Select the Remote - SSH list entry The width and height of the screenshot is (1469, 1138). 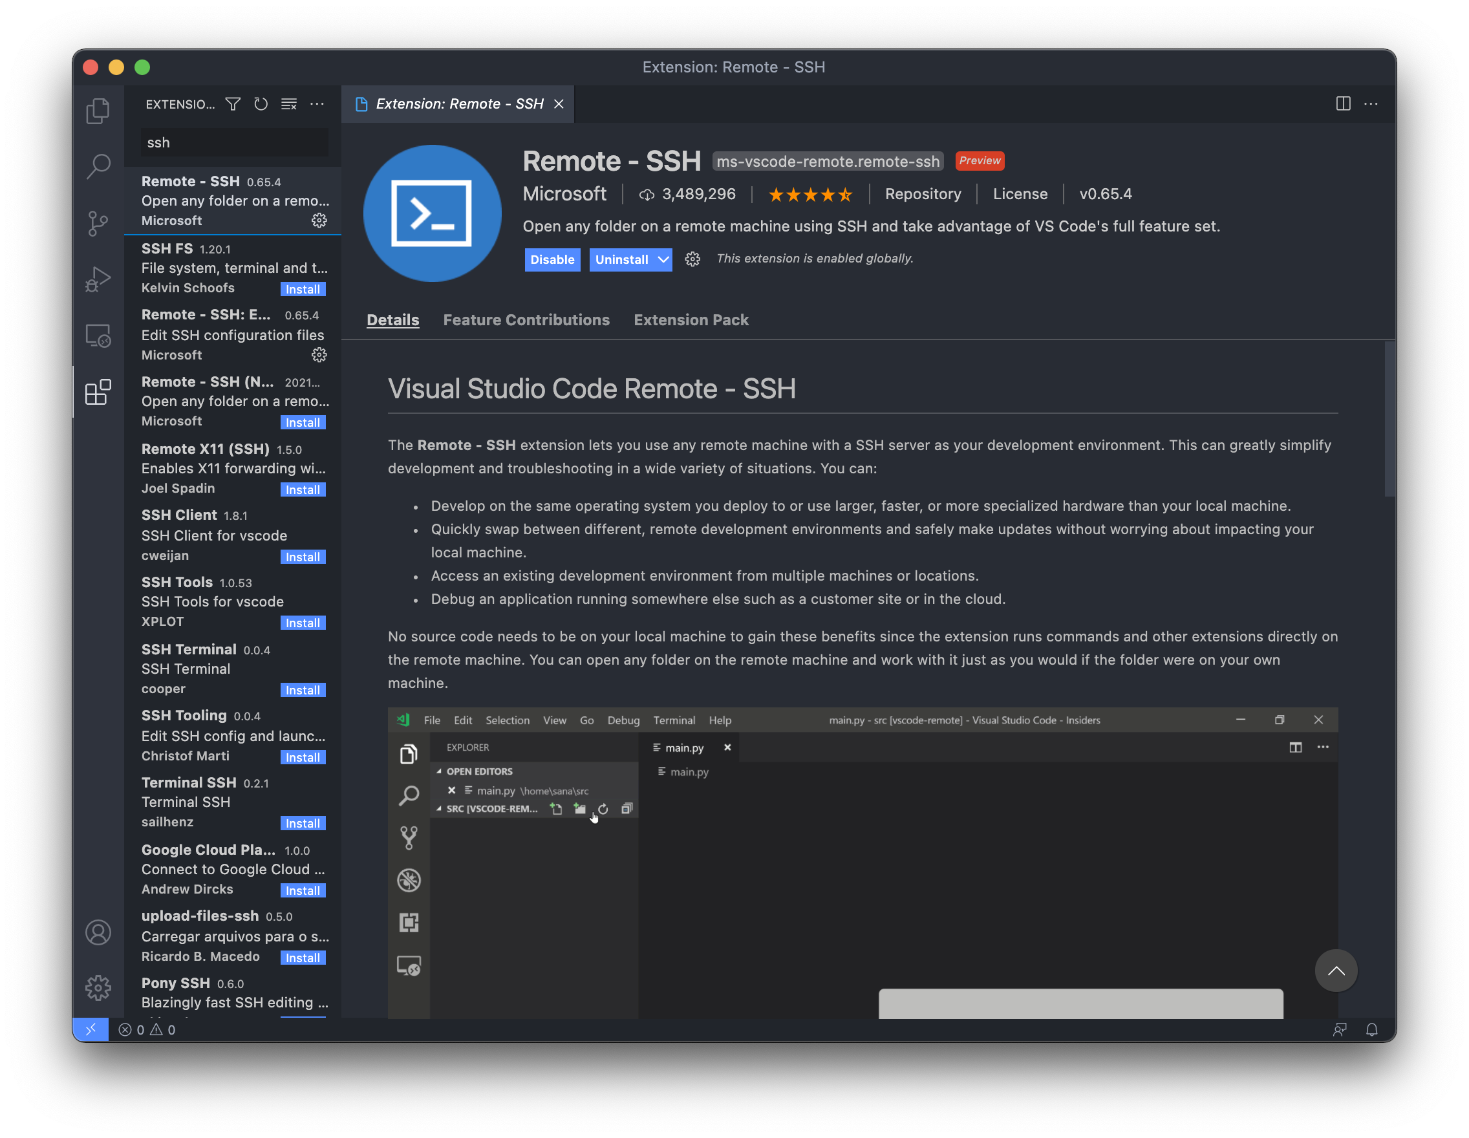233,200
